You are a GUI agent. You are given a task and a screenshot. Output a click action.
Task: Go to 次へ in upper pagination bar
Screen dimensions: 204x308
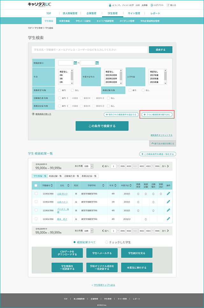pyautogui.click(x=165, y=166)
